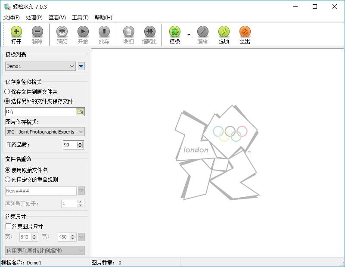Increase the width 640 spinner up arrow
The width and height of the screenshot is (345, 267).
(x=34, y=235)
